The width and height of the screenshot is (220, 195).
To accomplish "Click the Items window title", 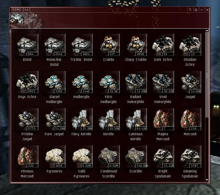I will (21, 10).
